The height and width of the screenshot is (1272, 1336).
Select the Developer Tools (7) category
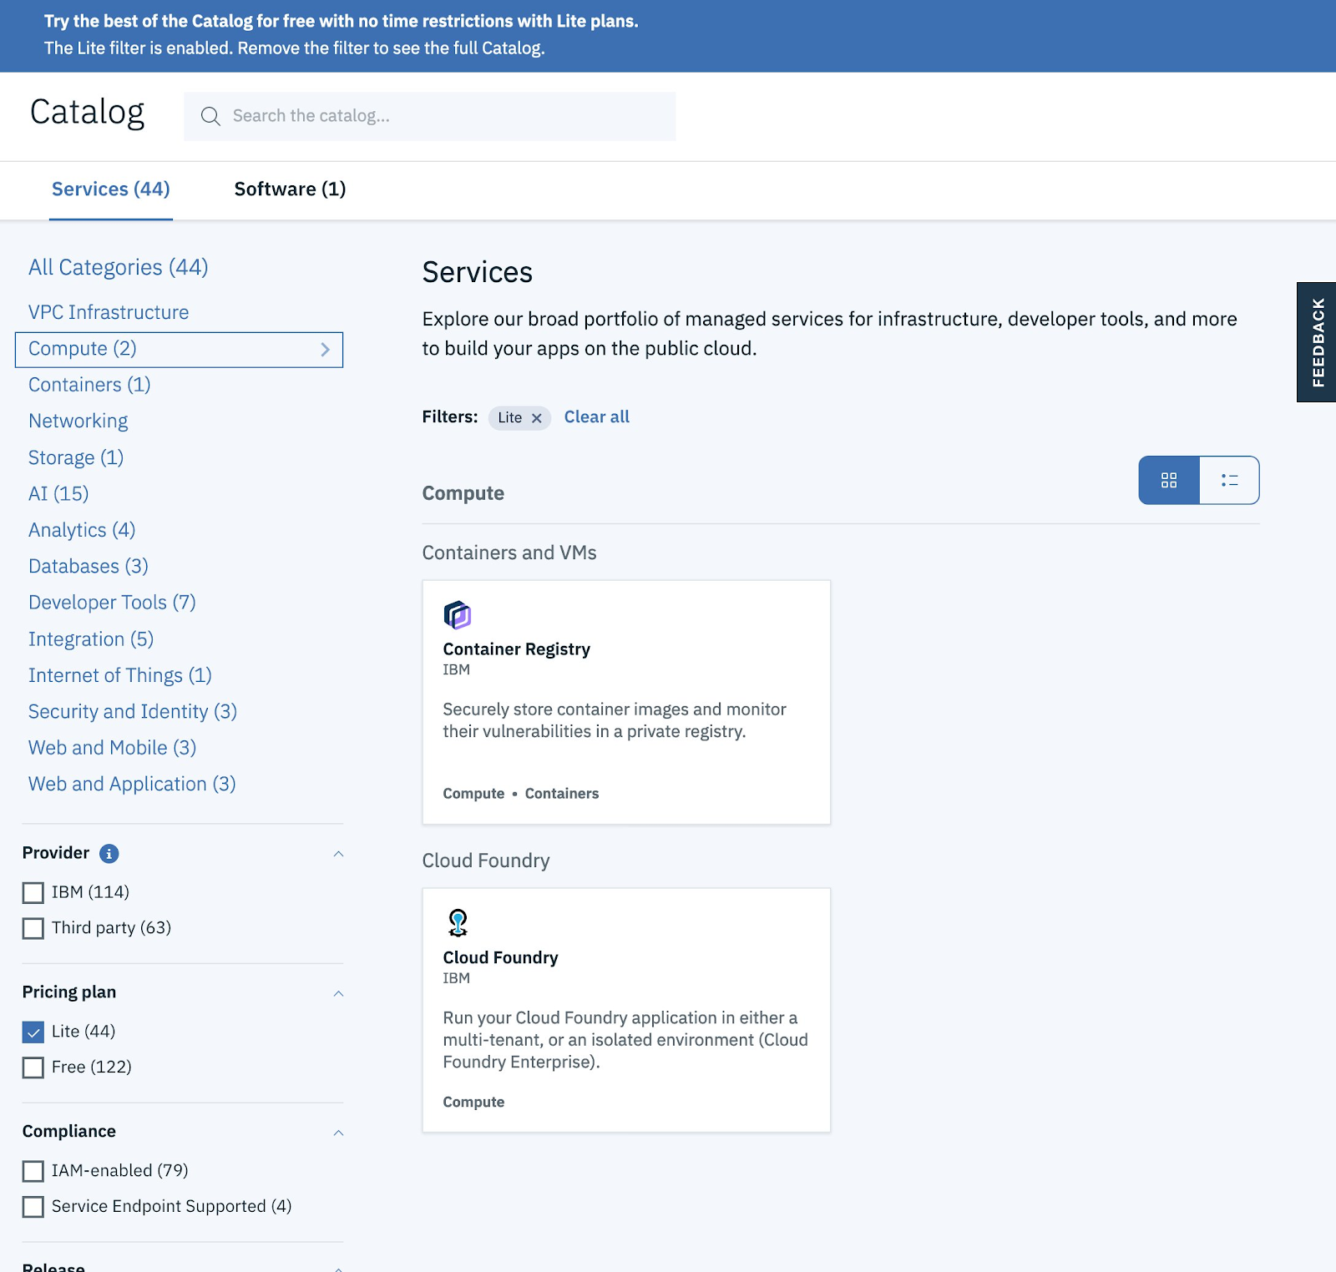(112, 603)
